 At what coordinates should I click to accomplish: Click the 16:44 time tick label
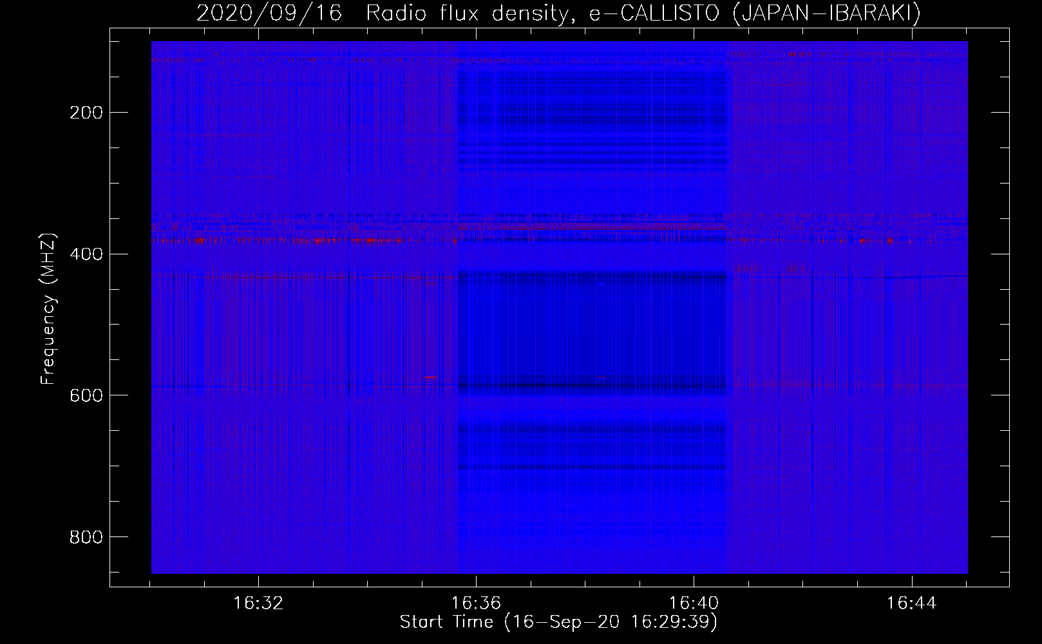(911, 603)
